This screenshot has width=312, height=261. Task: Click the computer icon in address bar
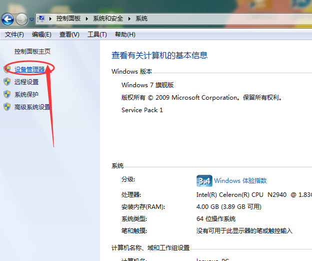(41, 19)
